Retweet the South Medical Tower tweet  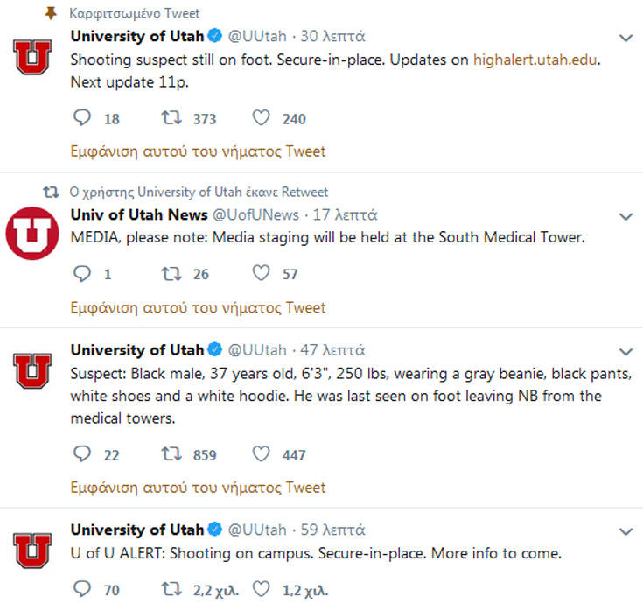click(x=171, y=274)
